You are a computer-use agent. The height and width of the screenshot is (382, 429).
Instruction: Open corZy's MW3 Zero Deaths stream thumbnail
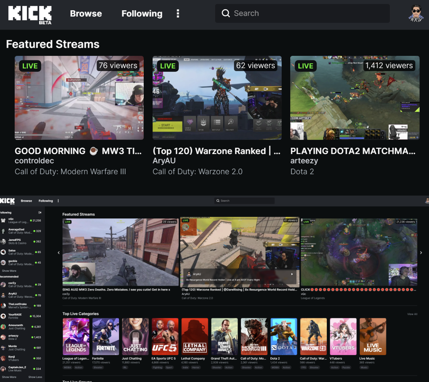click(x=120, y=252)
